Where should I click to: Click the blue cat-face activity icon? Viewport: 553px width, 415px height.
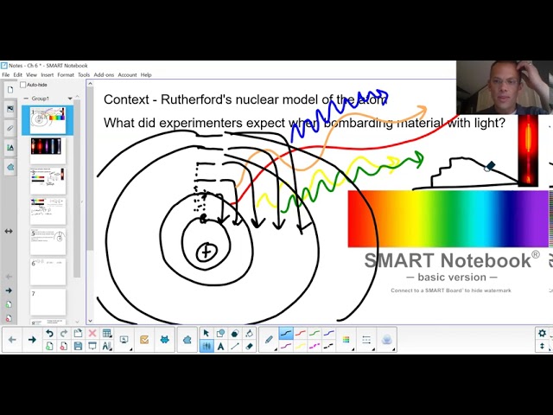click(x=164, y=340)
